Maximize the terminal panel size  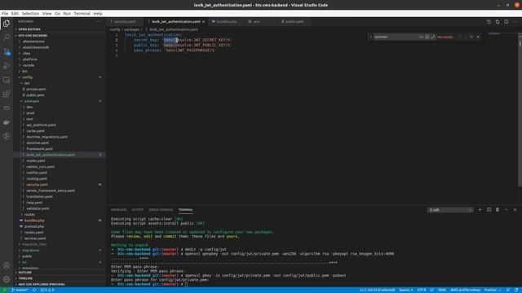[x=506, y=210]
